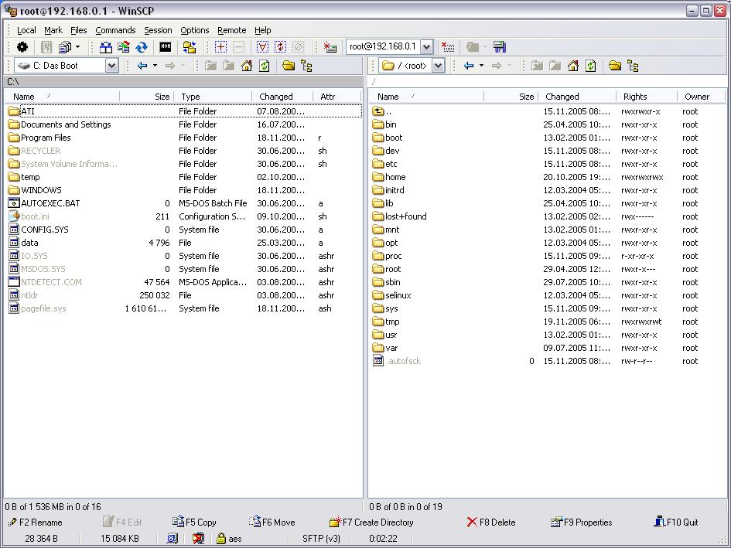The image size is (731, 548).
Task: Click the F7 Create Directory button
Action: click(x=371, y=522)
